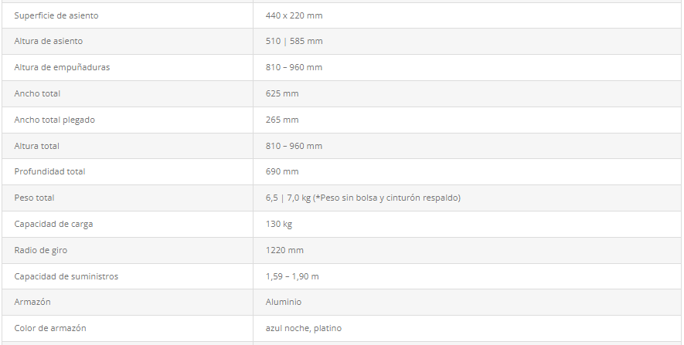The width and height of the screenshot is (684, 345).
Task: Select the '265 mm' folded width value
Action: point(282,120)
